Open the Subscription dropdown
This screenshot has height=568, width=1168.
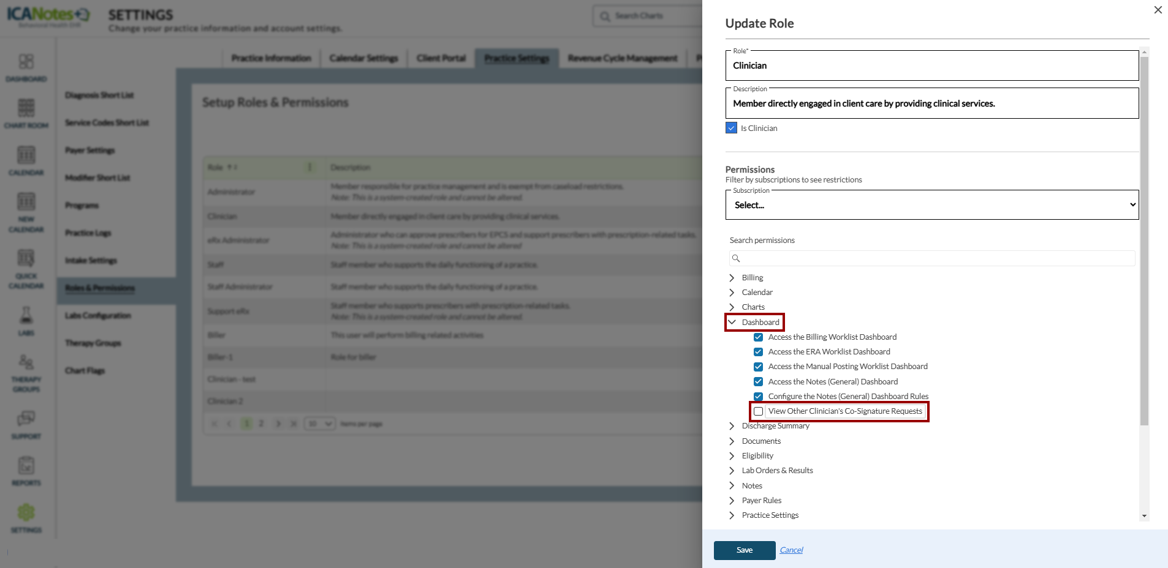pos(931,205)
